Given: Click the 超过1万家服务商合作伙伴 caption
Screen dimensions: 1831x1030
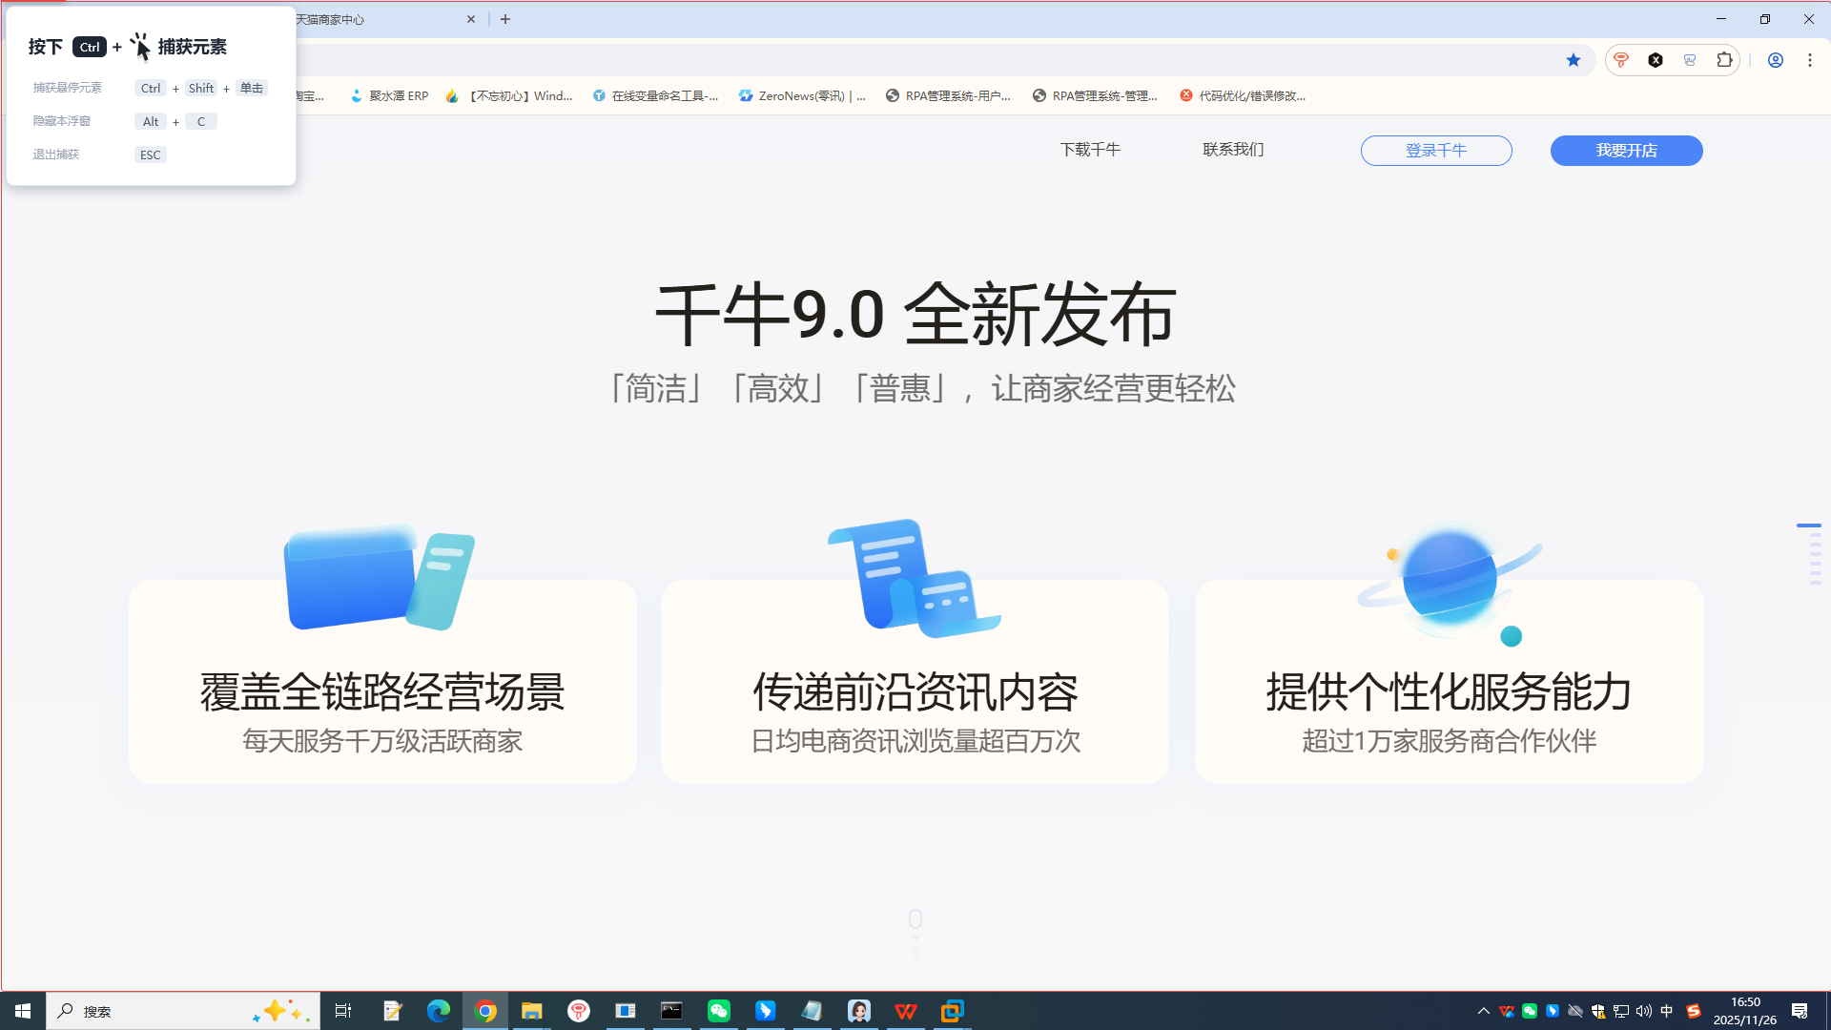Looking at the screenshot, I should [1450, 741].
